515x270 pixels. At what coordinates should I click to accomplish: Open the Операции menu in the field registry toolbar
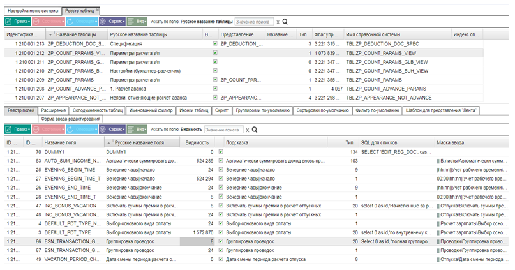pyautogui.click(x=82, y=130)
